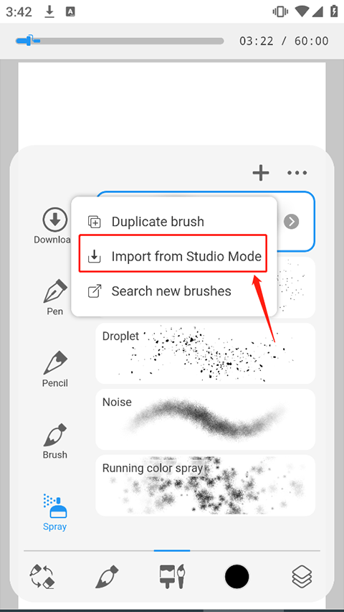Select the Pen brush category
The height and width of the screenshot is (612, 344).
pyautogui.click(x=55, y=298)
